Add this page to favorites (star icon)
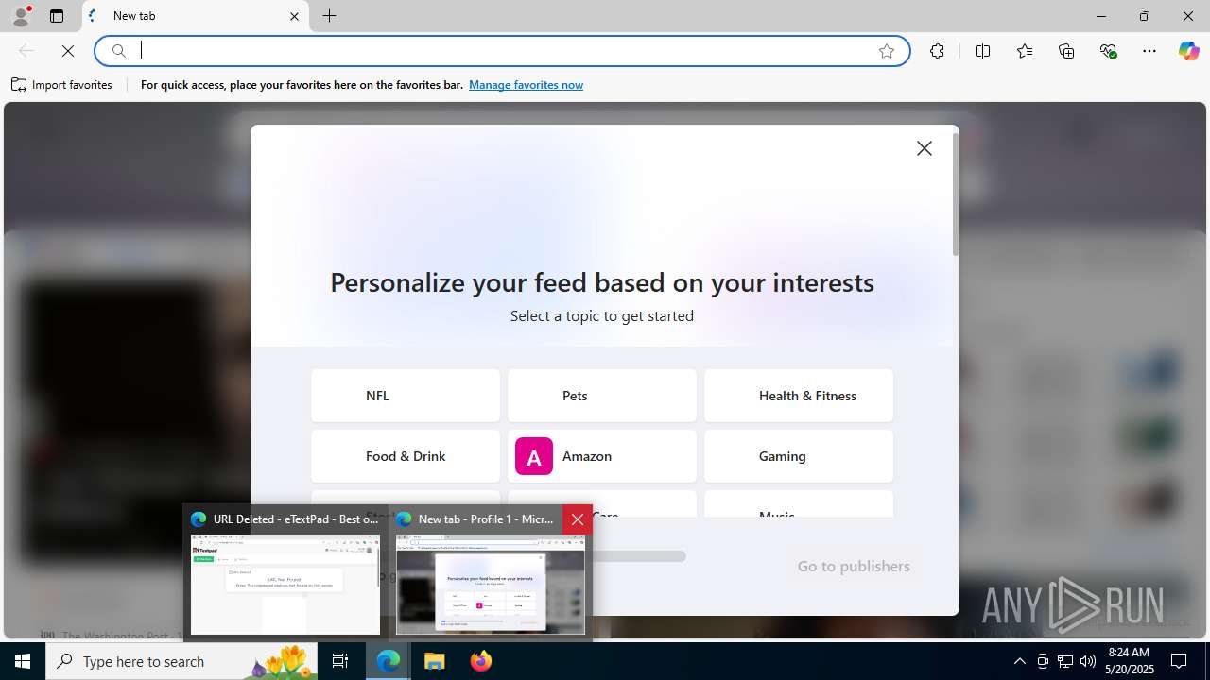This screenshot has width=1210, height=680. click(x=886, y=51)
